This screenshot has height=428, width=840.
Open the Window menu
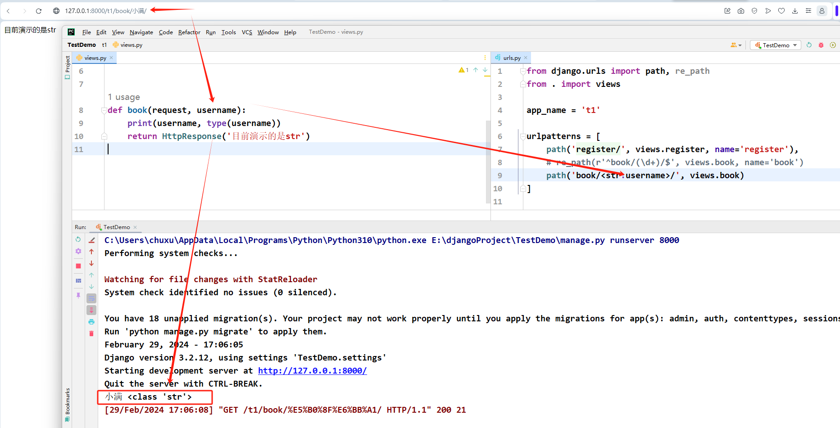pyautogui.click(x=268, y=32)
